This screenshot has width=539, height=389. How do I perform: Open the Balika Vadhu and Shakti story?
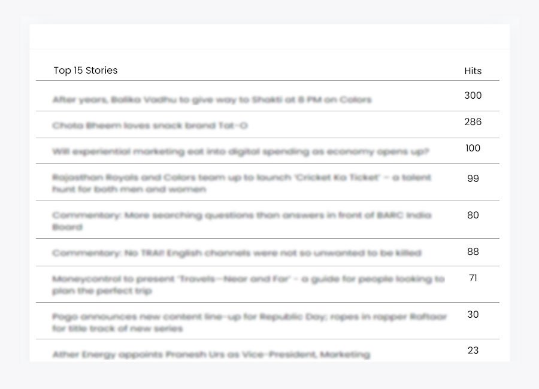pos(211,99)
